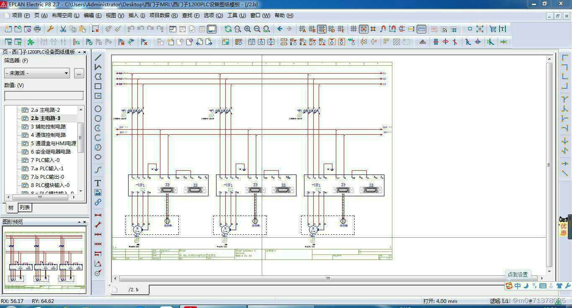Click the green puzzle piece icon
The height and width of the screenshot is (308, 572).
[x=31, y=42]
